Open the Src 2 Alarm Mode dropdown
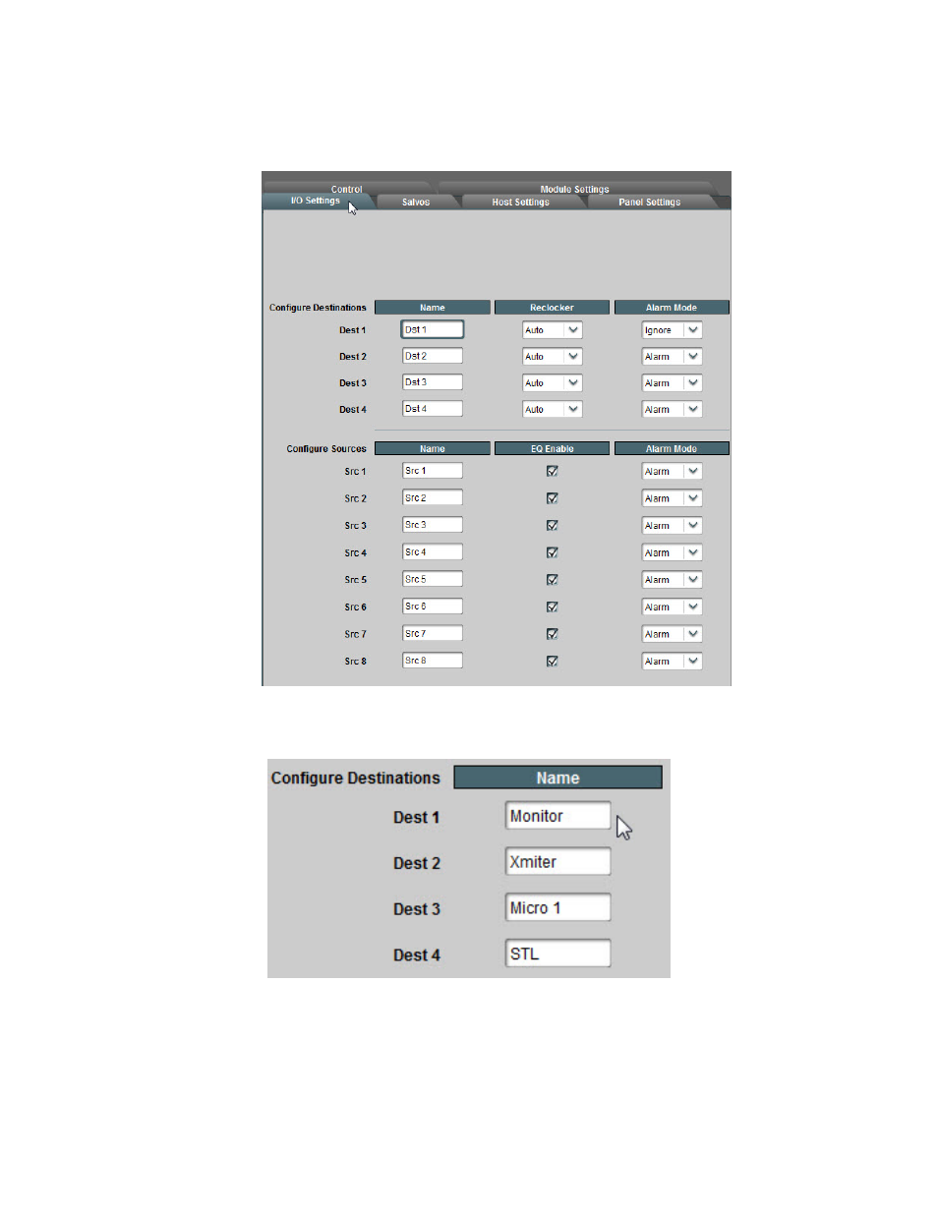 coord(673,498)
